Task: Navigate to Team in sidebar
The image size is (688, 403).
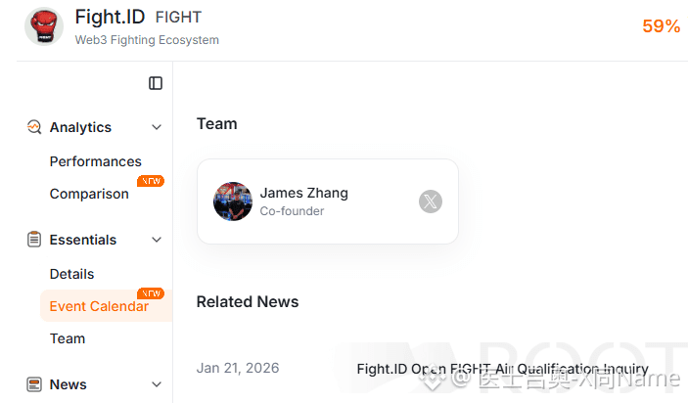Action: pyautogui.click(x=68, y=338)
